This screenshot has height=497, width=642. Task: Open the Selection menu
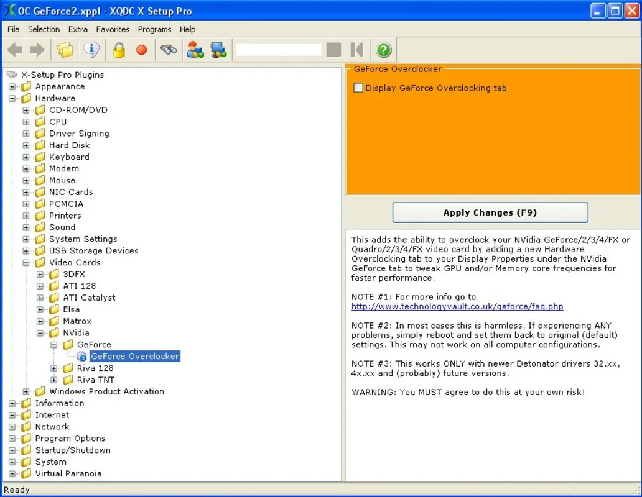(x=44, y=29)
